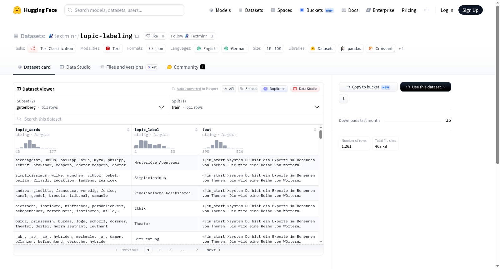500x269 pixels.
Task: Click the page vertical scrollbar
Action: (498, 84)
